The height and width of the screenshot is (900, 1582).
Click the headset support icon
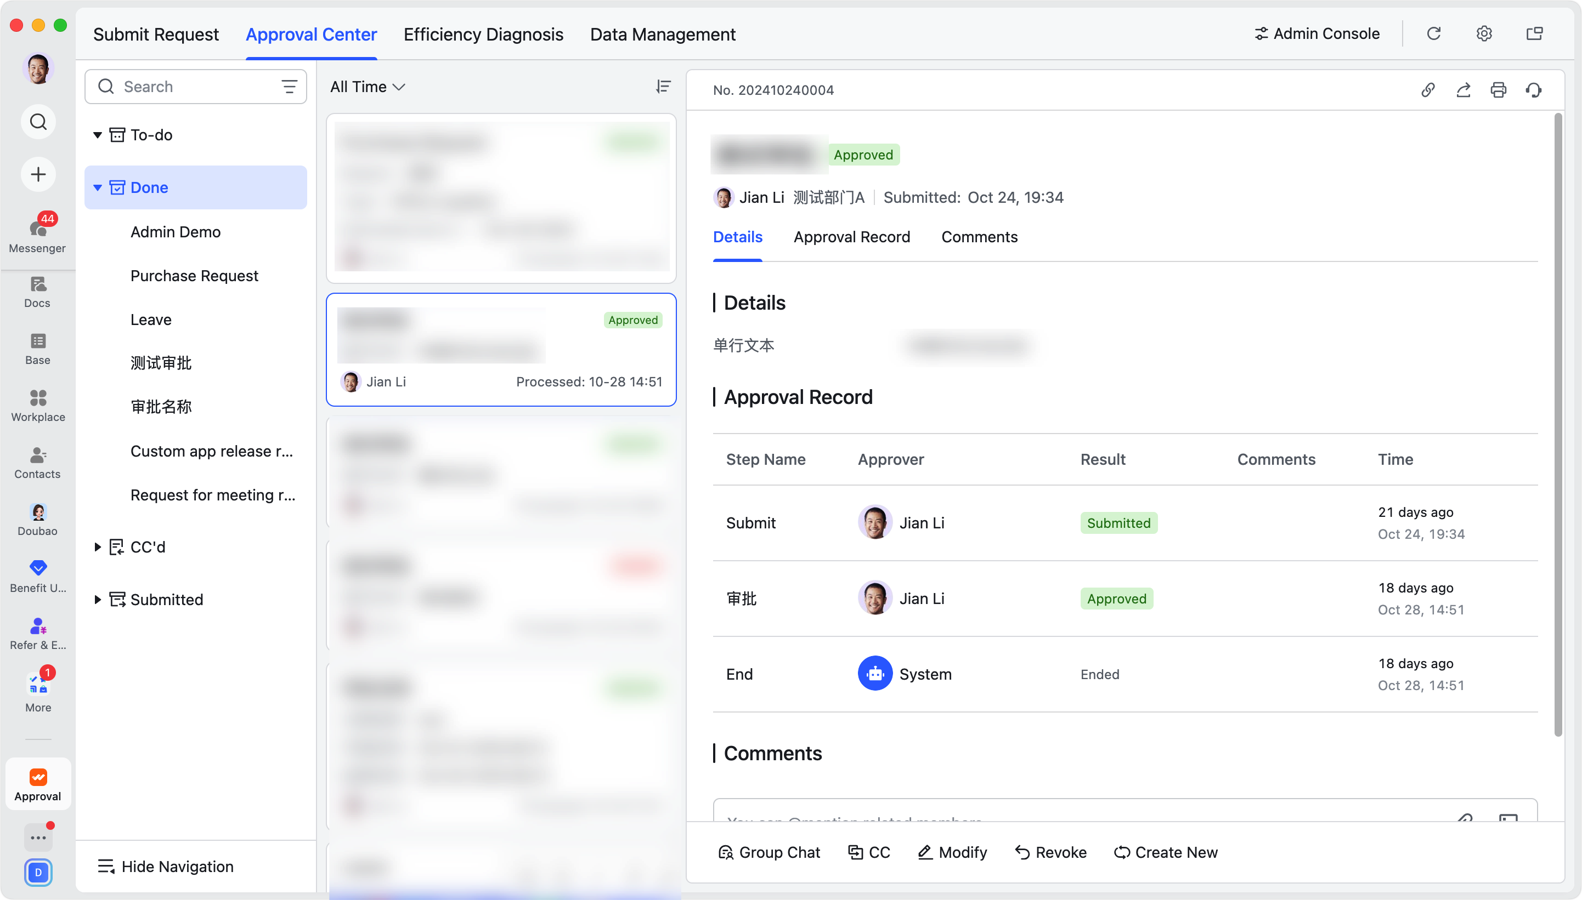[x=1534, y=90]
